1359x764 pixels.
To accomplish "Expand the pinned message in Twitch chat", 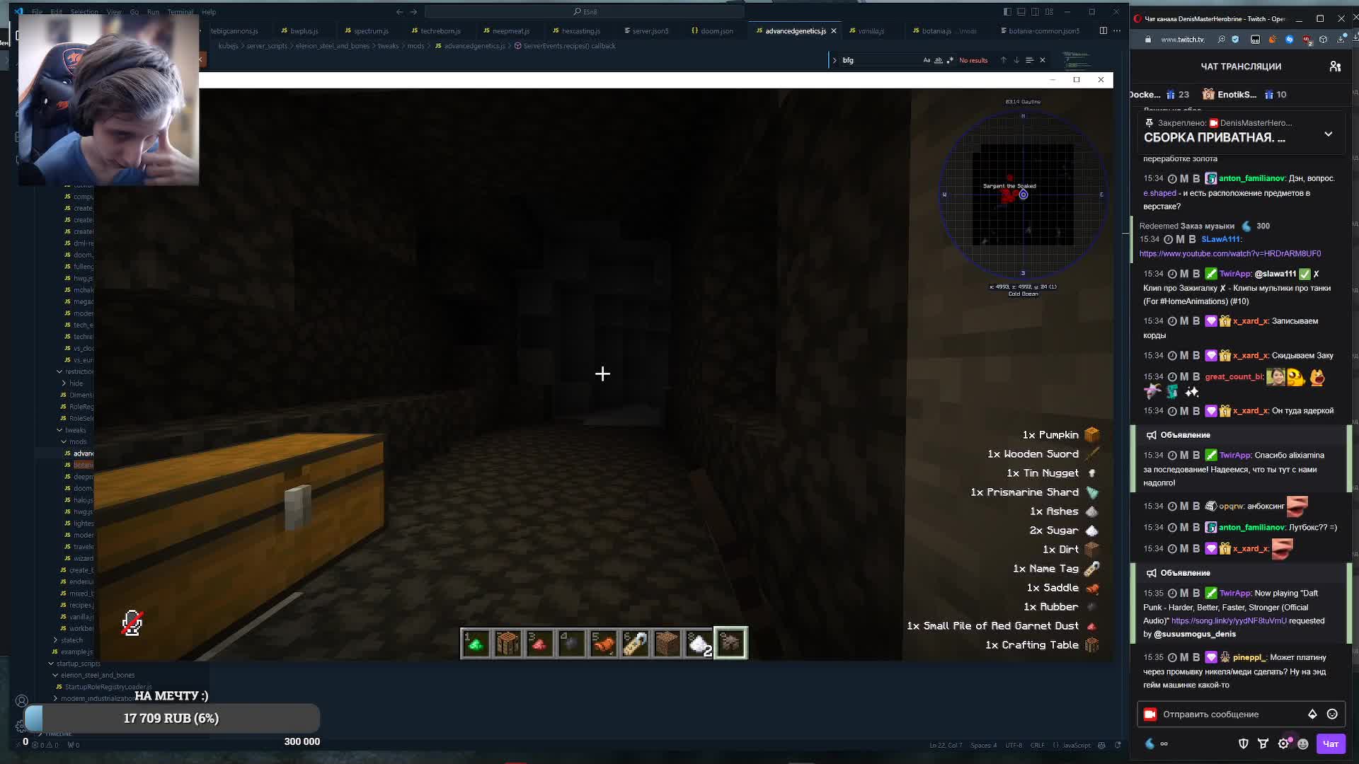I will point(1328,134).
